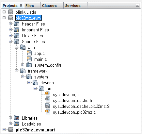Image resolution: width=142 pixels, height=134 pixels.
Task: Expand the Libraries node
Action: (x=10, y=118)
